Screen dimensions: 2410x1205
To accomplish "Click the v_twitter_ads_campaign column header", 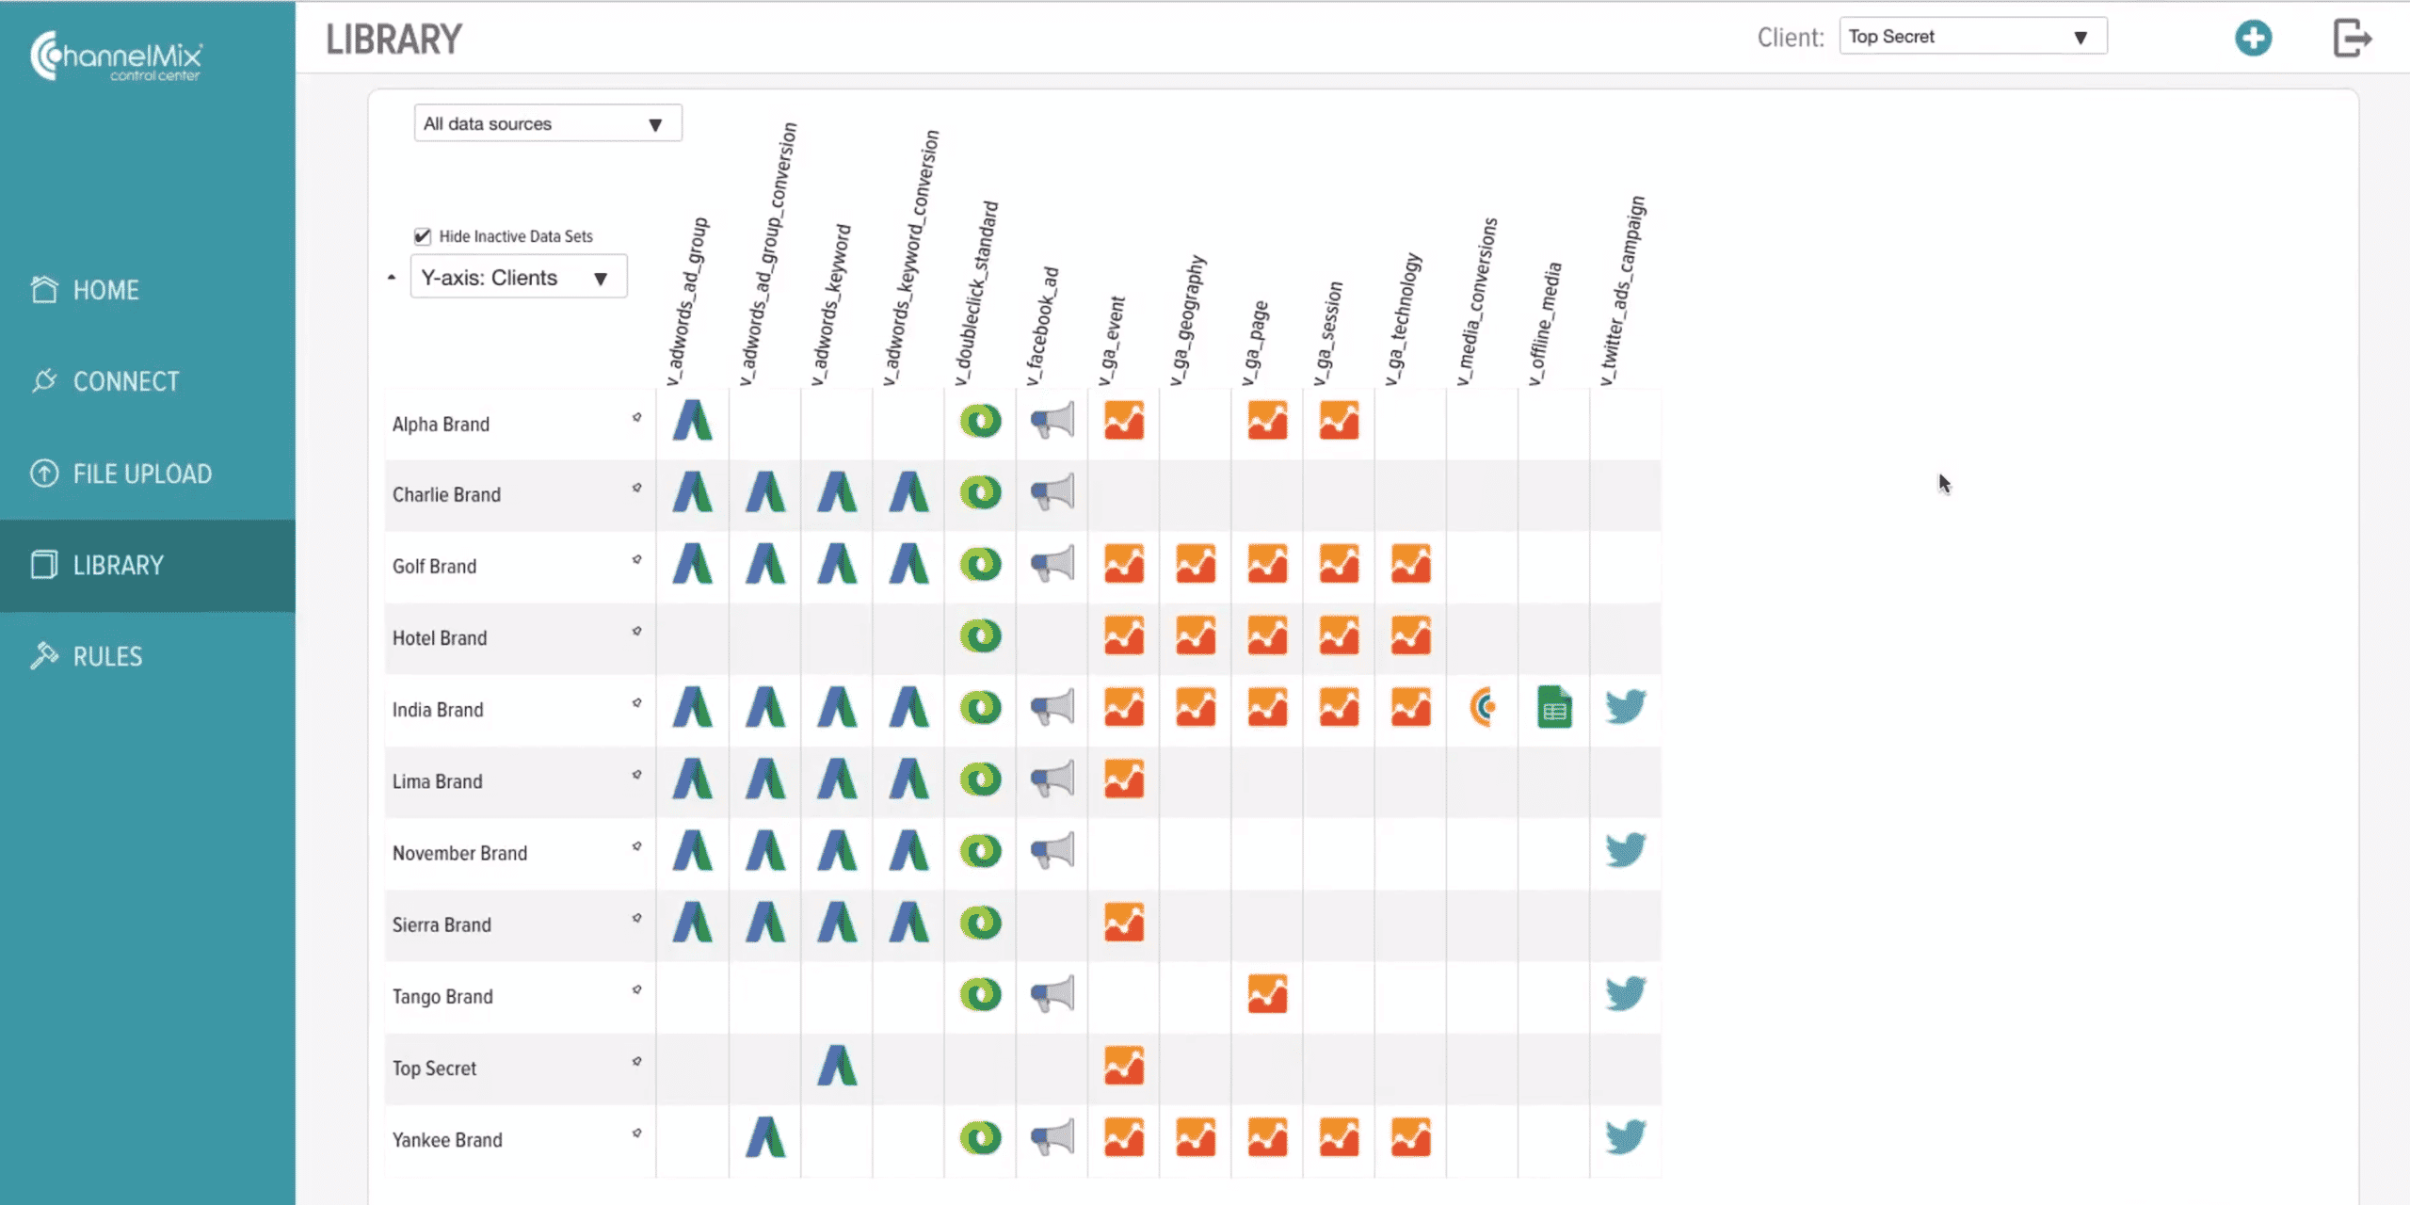I will [1623, 290].
